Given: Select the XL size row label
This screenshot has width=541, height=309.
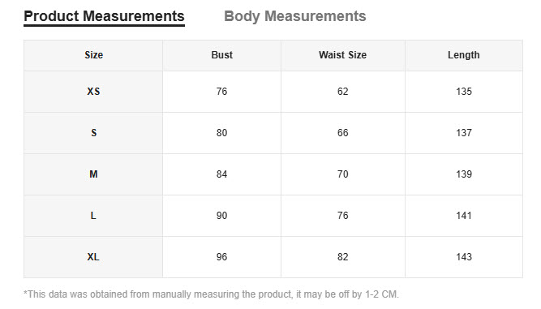Looking at the screenshot, I should [93, 257].
